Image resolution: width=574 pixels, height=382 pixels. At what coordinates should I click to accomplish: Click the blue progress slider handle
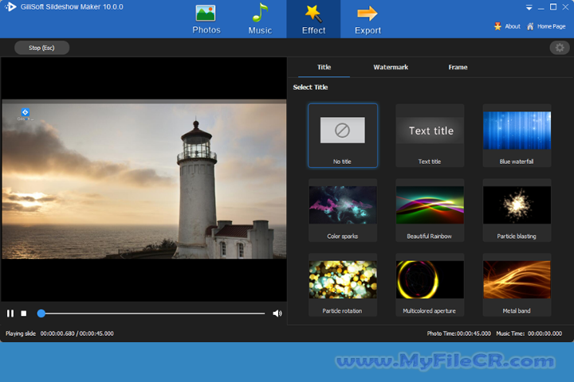41,314
